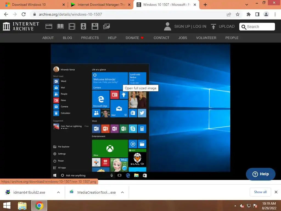This screenshot has width=281, height=211.
Task: Select the Windows 10 1507 tab
Action: point(166,5)
